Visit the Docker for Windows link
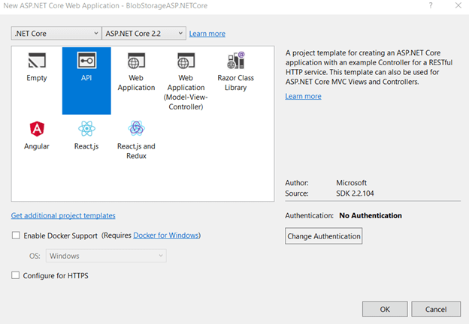 (166, 235)
